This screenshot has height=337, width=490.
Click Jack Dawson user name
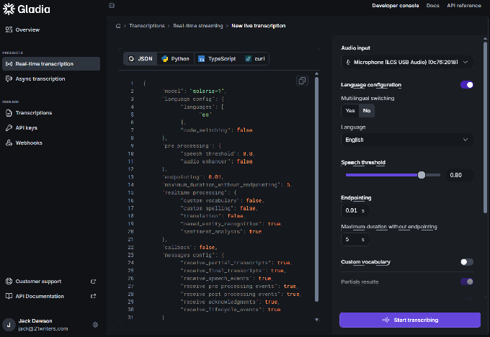35,320
